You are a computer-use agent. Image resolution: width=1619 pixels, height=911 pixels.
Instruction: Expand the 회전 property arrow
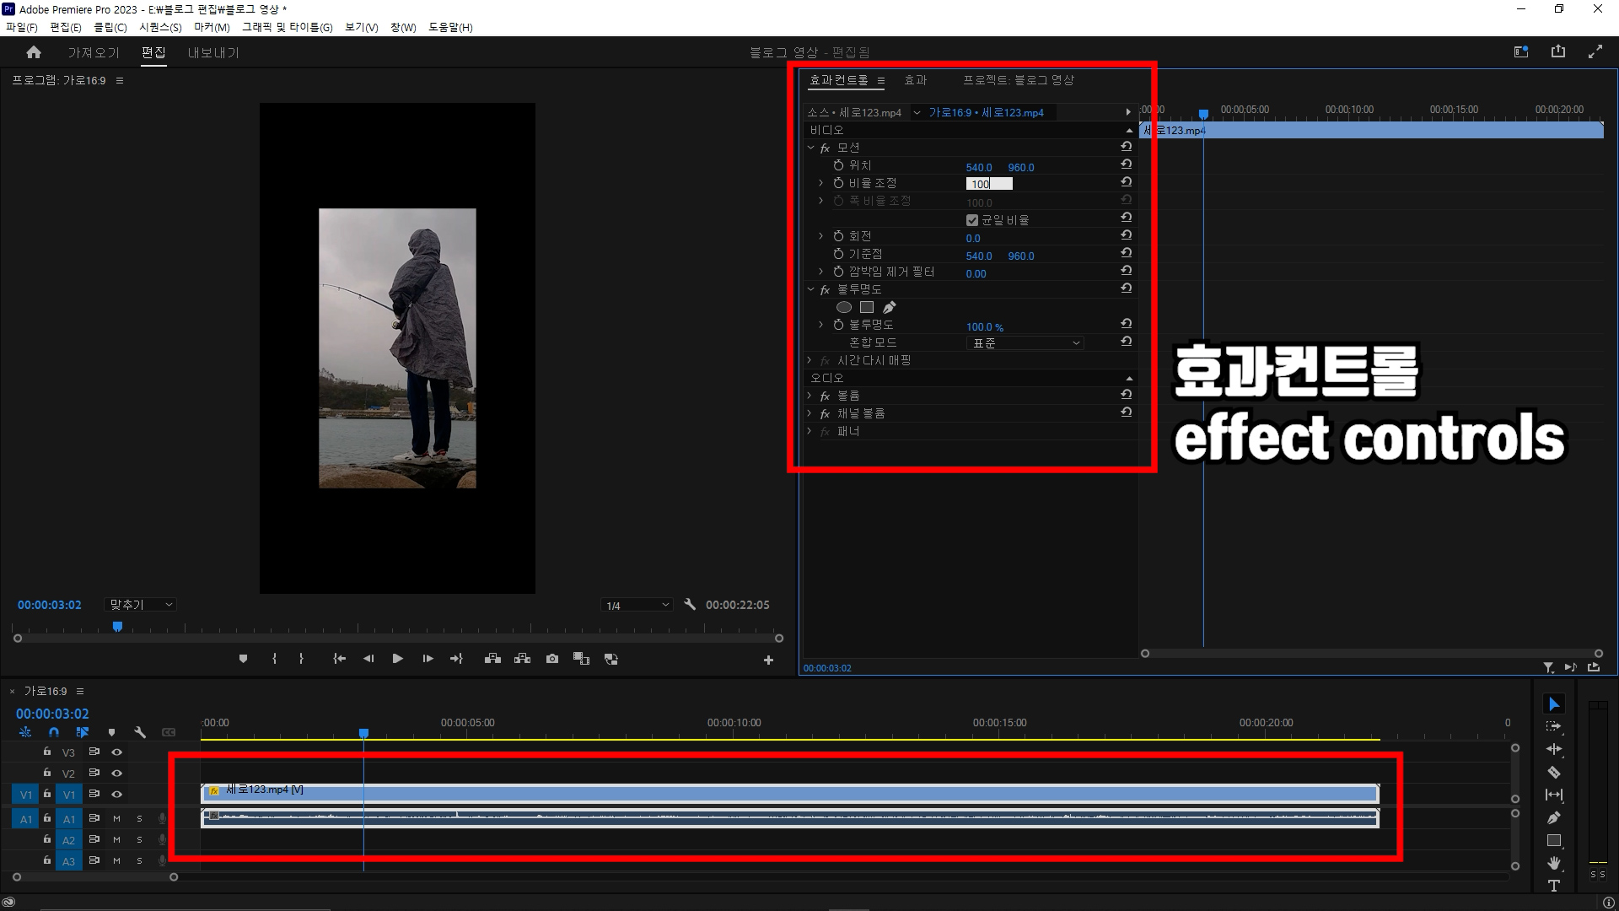click(x=820, y=236)
